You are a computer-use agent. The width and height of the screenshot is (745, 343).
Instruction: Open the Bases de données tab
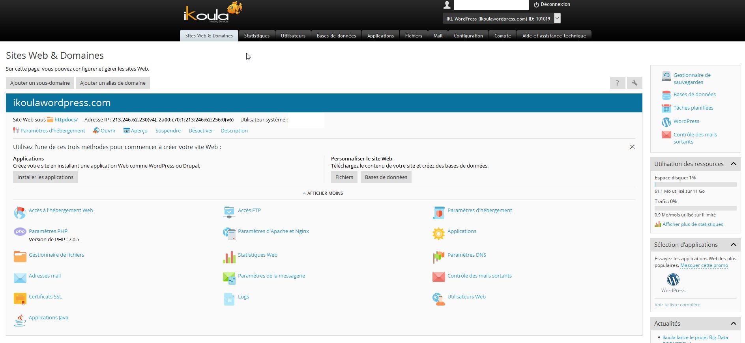[336, 36]
